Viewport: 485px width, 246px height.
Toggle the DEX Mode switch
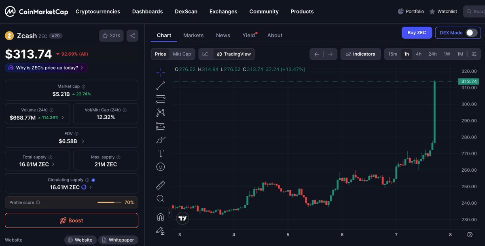(x=471, y=33)
